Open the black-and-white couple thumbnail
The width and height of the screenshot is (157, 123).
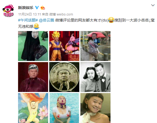point(95,77)
